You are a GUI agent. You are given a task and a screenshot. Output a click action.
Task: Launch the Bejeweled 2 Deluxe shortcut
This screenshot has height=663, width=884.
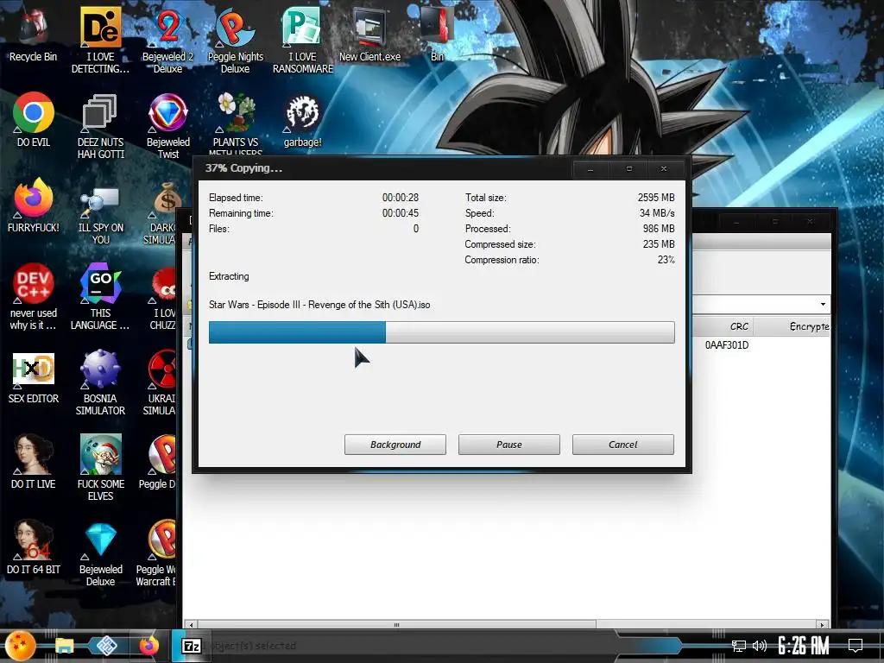click(167, 40)
